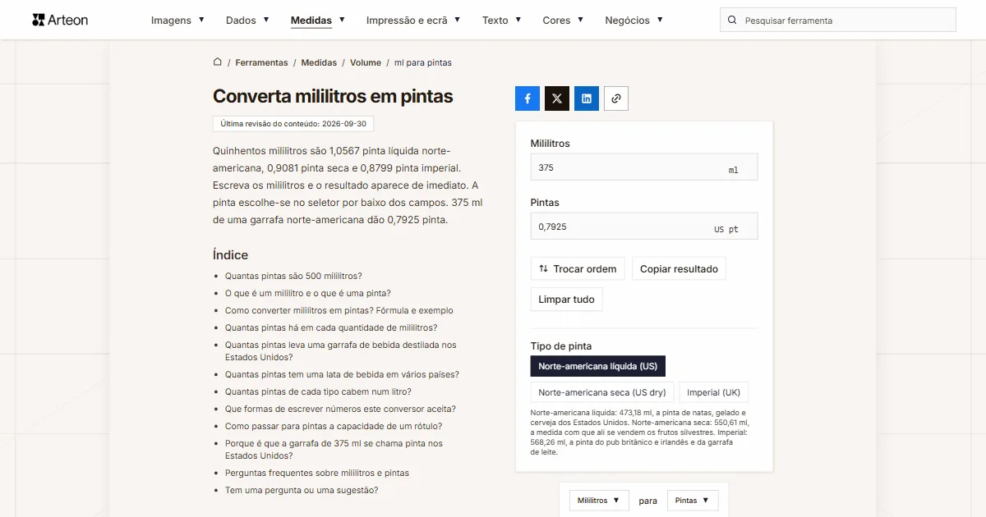Select Norte-americana seca (US dry) pint
The height and width of the screenshot is (517, 986).
coord(602,392)
